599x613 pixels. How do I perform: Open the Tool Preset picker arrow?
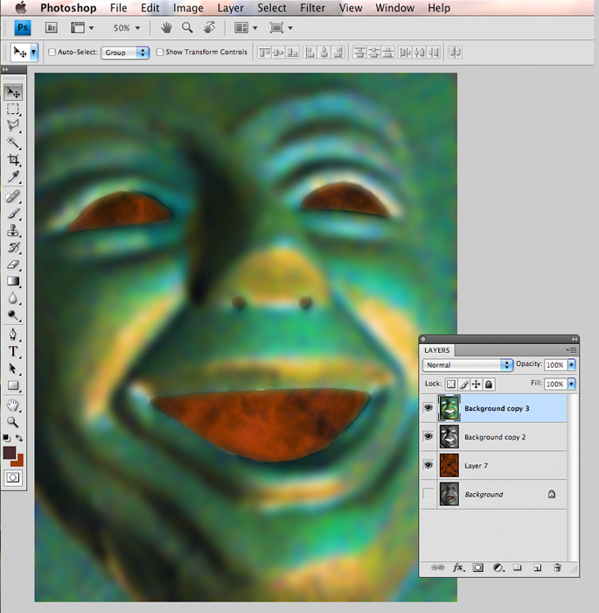coord(34,52)
